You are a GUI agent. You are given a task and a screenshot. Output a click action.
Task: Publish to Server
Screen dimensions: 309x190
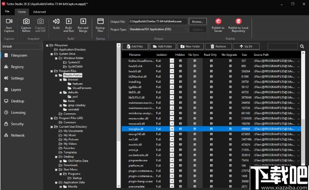[218, 25]
